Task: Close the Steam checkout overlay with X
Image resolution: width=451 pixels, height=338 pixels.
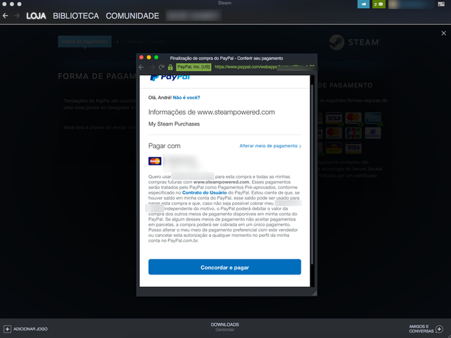Action: [443, 33]
